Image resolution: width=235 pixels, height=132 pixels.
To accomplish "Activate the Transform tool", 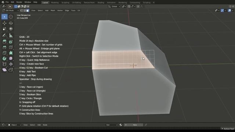I will pos(11,29).
